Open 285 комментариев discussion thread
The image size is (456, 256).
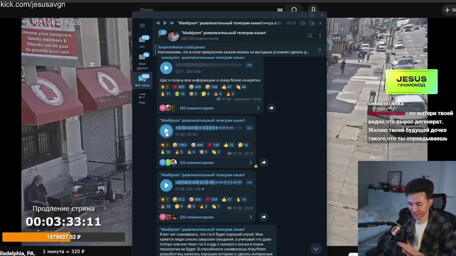210,108
